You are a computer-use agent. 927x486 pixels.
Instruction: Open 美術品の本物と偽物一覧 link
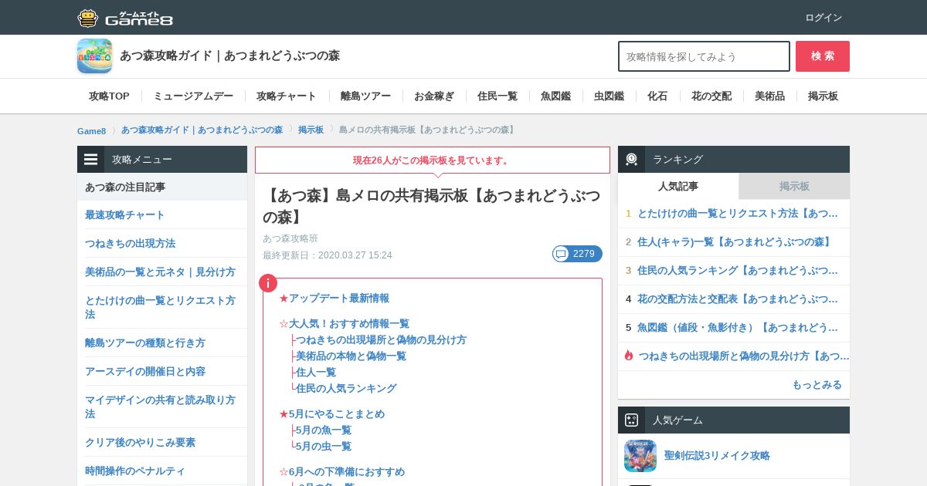351,356
